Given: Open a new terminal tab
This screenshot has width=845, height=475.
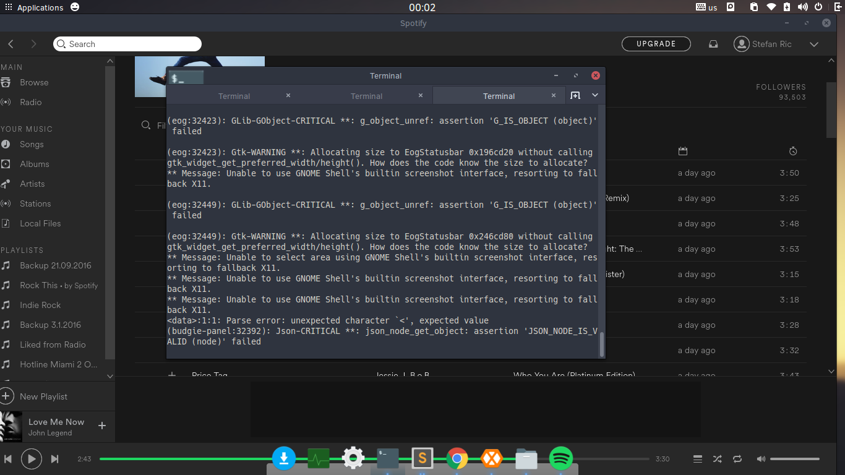Looking at the screenshot, I should point(575,95).
